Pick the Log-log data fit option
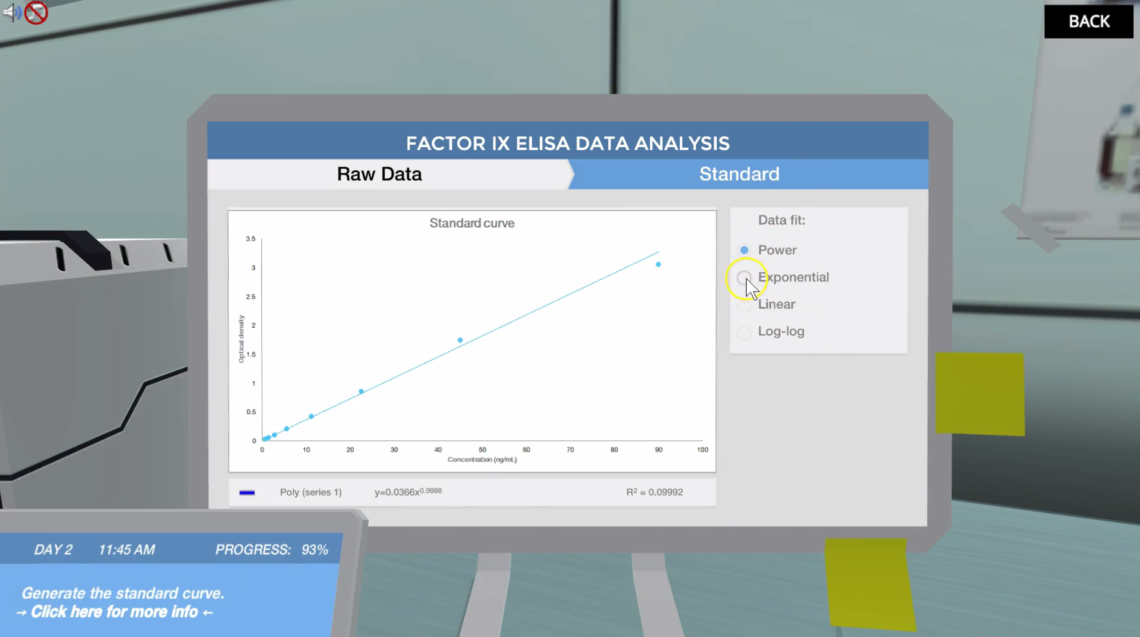This screenshot has width=1140, height=637. (744, 332)
